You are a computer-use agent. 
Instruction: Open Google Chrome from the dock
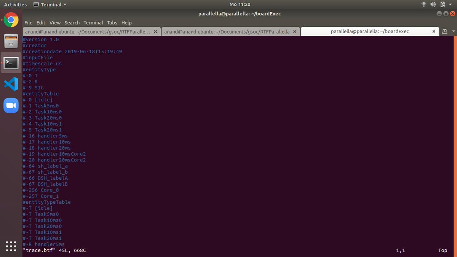tap(11, 20)
